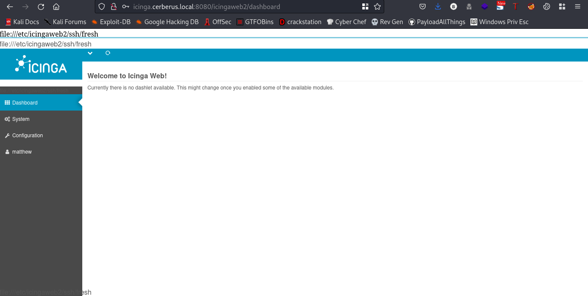
Task: Open the Configuration sidebar menu
Action: 41,136
